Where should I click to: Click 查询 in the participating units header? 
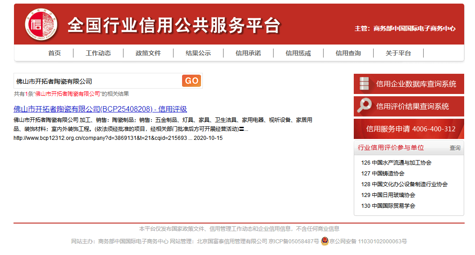pyautogui.click(x=455, y=148)
